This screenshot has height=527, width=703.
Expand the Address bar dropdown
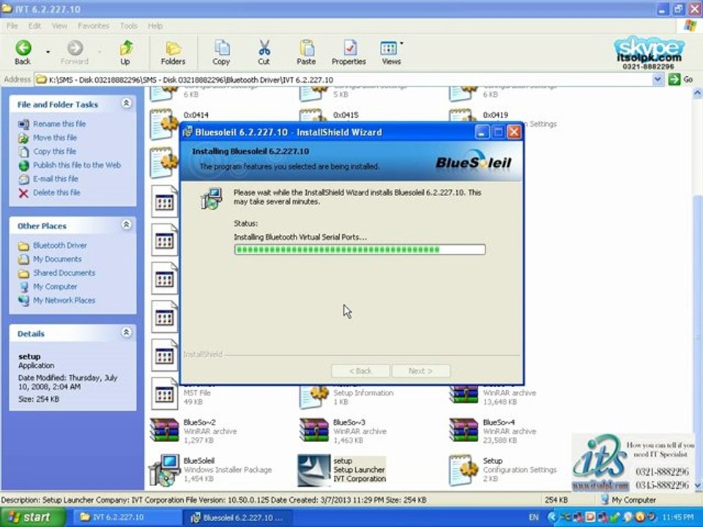point(657,80)
